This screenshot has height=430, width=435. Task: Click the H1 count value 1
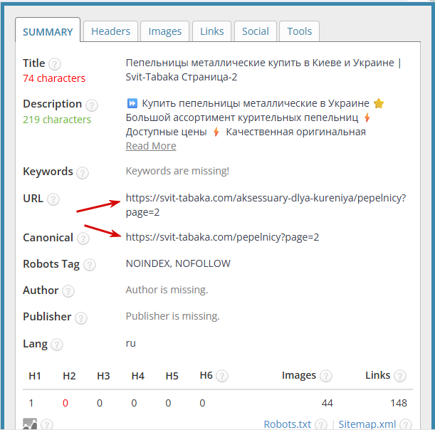(31, 403)
